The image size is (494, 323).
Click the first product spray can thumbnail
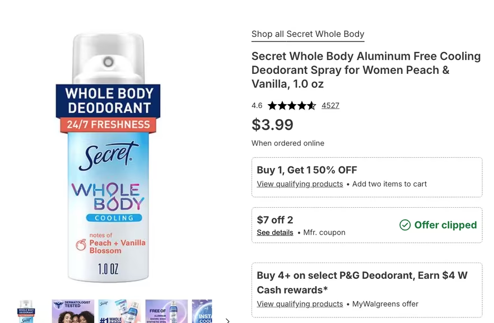[26, 311]
